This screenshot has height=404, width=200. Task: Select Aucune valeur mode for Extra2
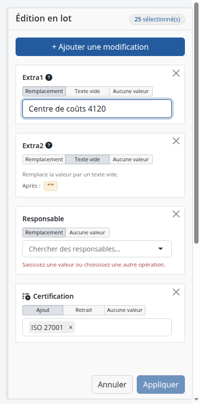[131, 159]
